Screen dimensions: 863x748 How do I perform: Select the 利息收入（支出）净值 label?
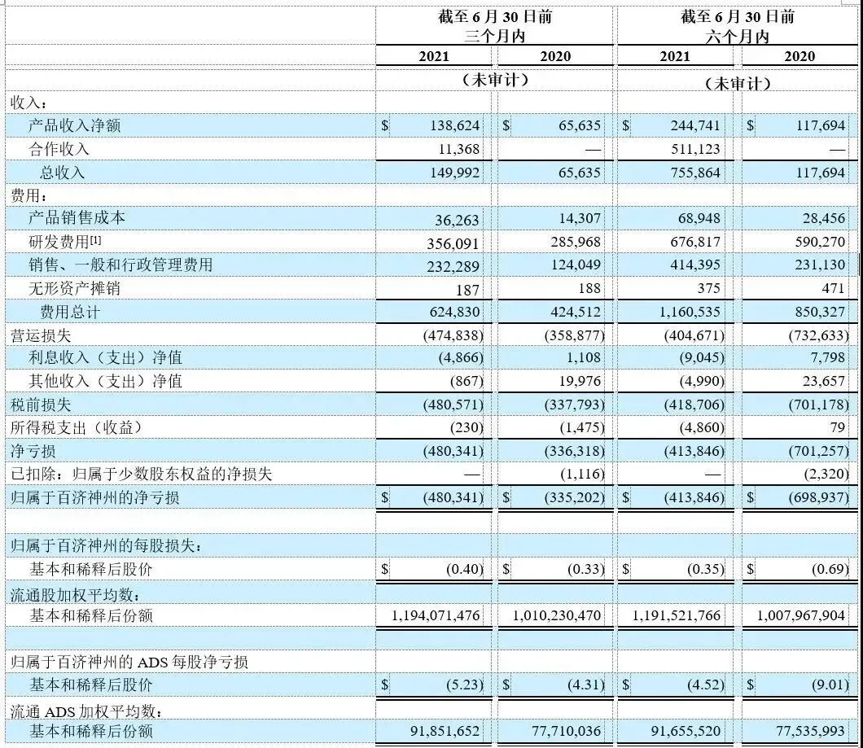pyautogui.click(x=105, y=358)
